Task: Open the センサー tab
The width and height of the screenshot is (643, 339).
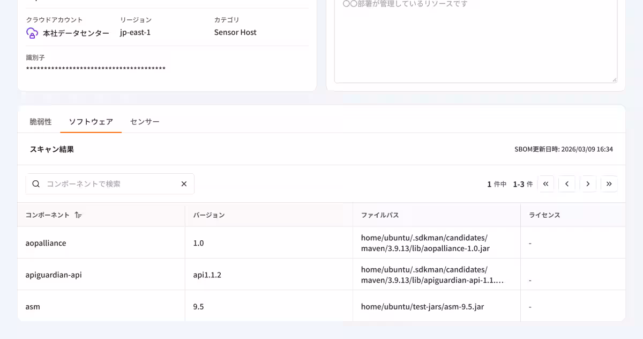Action: pos(144,121)
